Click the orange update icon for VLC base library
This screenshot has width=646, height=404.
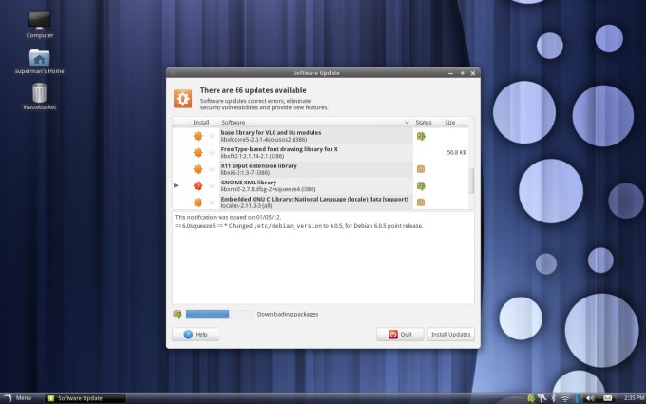pos(199,136)
